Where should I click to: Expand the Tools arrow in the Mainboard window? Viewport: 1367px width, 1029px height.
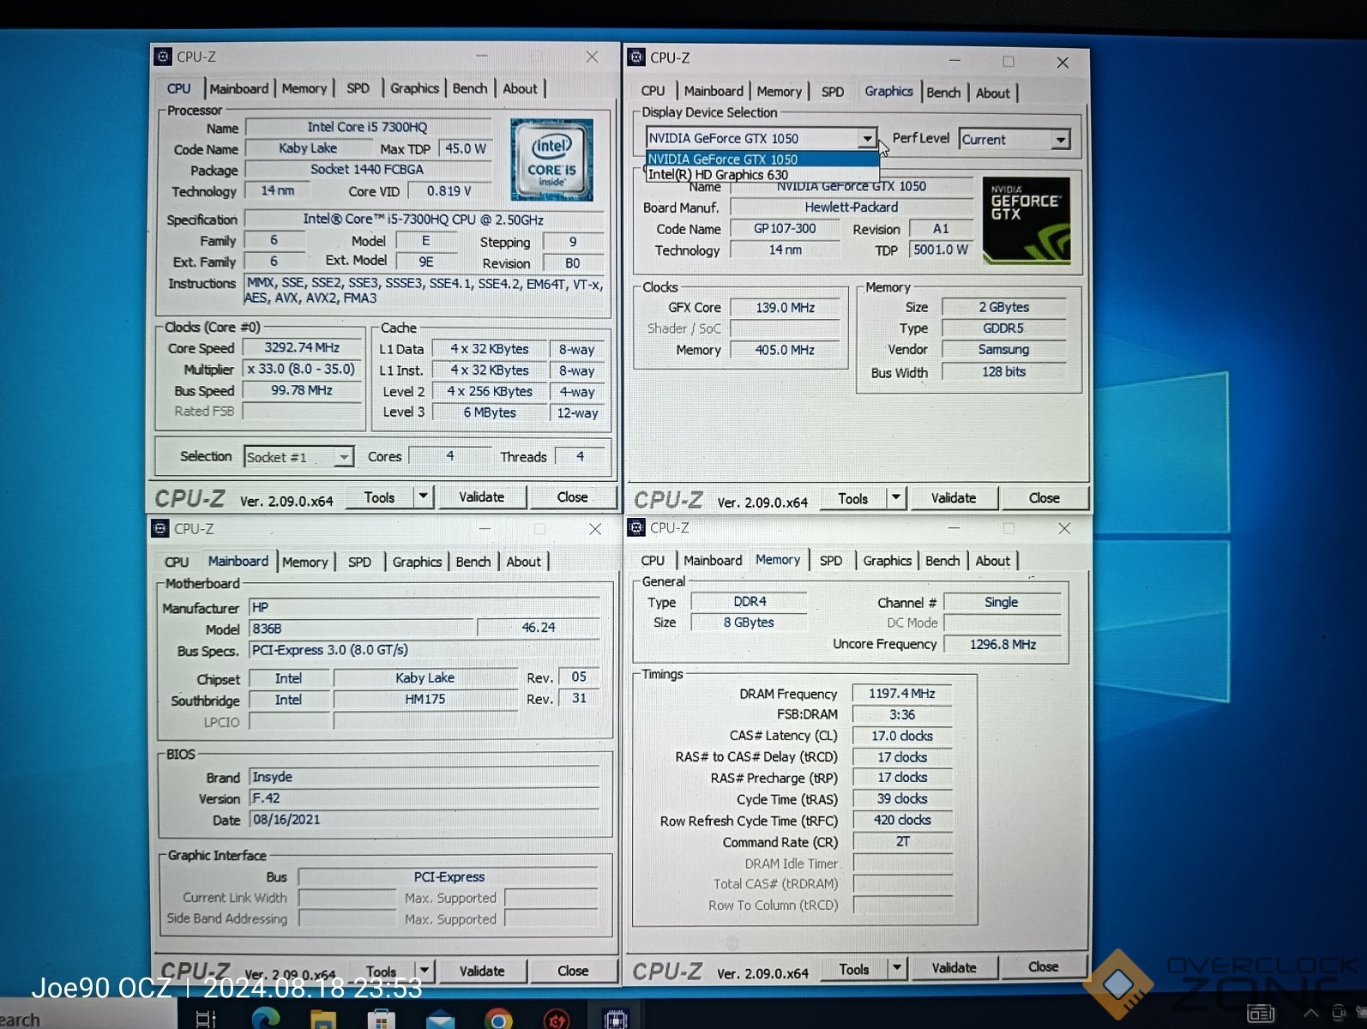[x=425, y=970]
